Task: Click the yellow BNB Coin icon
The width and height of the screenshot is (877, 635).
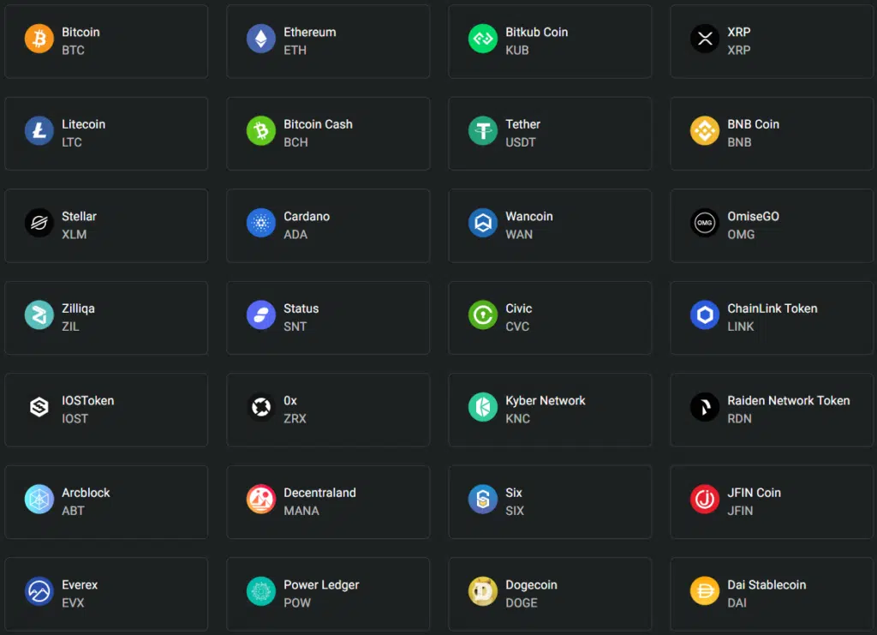Action: (x=705, y=131)
